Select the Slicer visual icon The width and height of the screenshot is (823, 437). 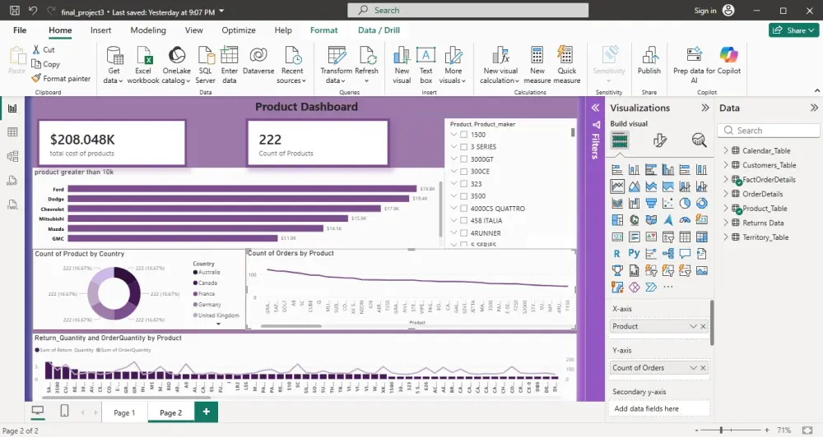click(x=667, y=237)
